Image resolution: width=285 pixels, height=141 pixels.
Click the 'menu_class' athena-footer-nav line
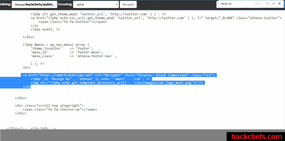click(73, 56)
